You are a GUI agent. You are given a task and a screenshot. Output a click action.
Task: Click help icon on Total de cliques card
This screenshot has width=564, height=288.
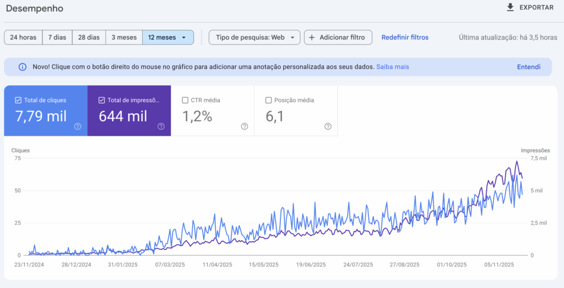pos(78,126)
